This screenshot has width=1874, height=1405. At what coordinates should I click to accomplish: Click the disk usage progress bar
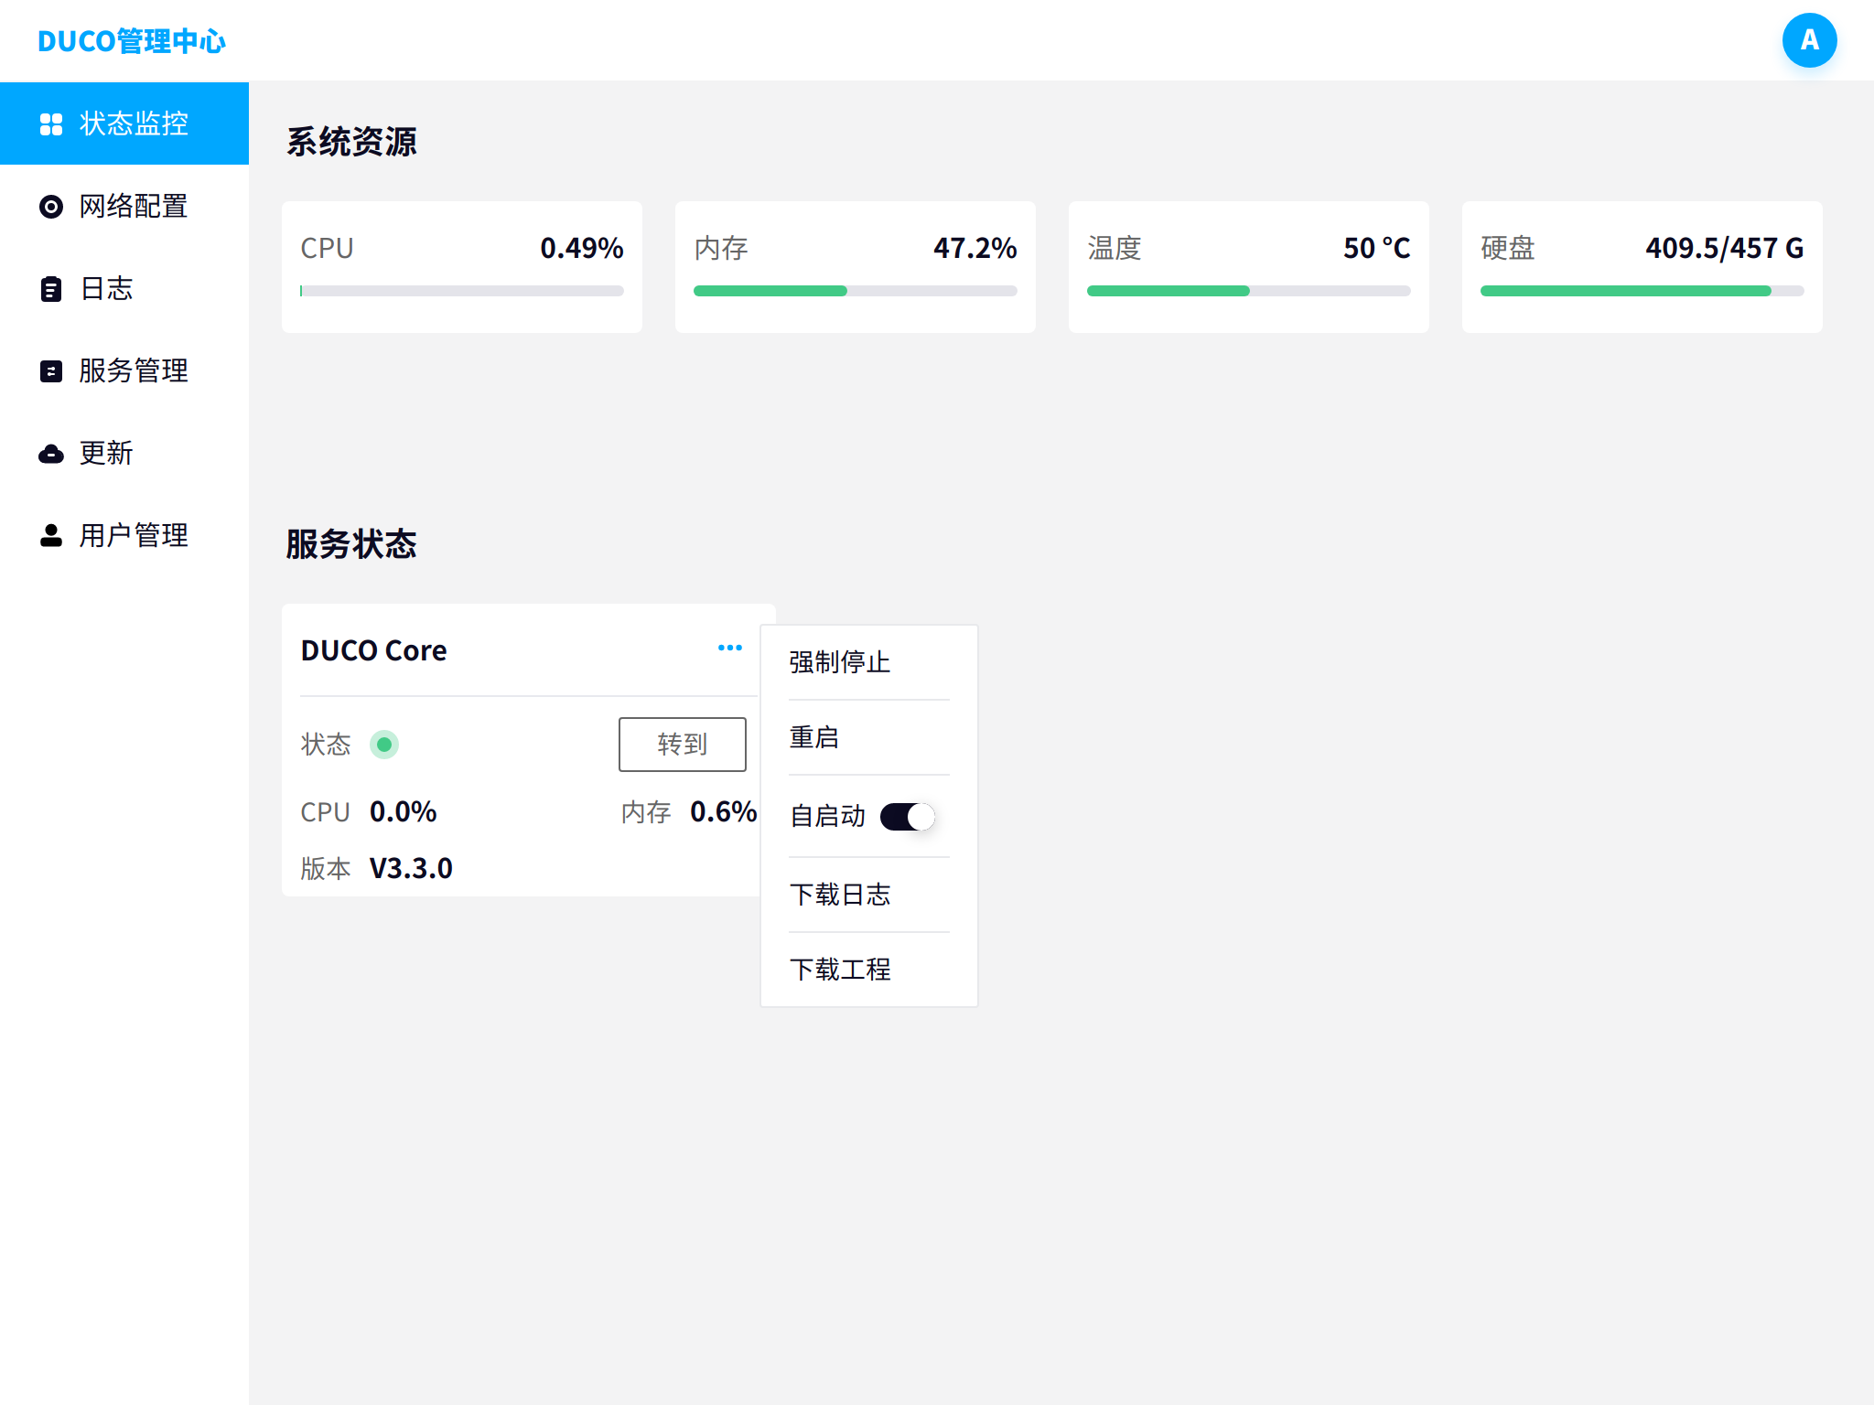(x=1642, y=291)
